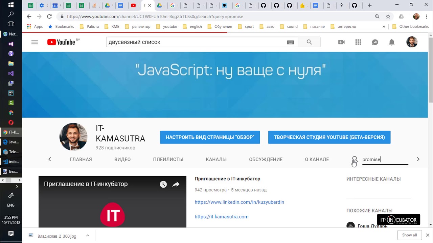
Task: Click the Watch later clock on video
Action: click(163, 184)
